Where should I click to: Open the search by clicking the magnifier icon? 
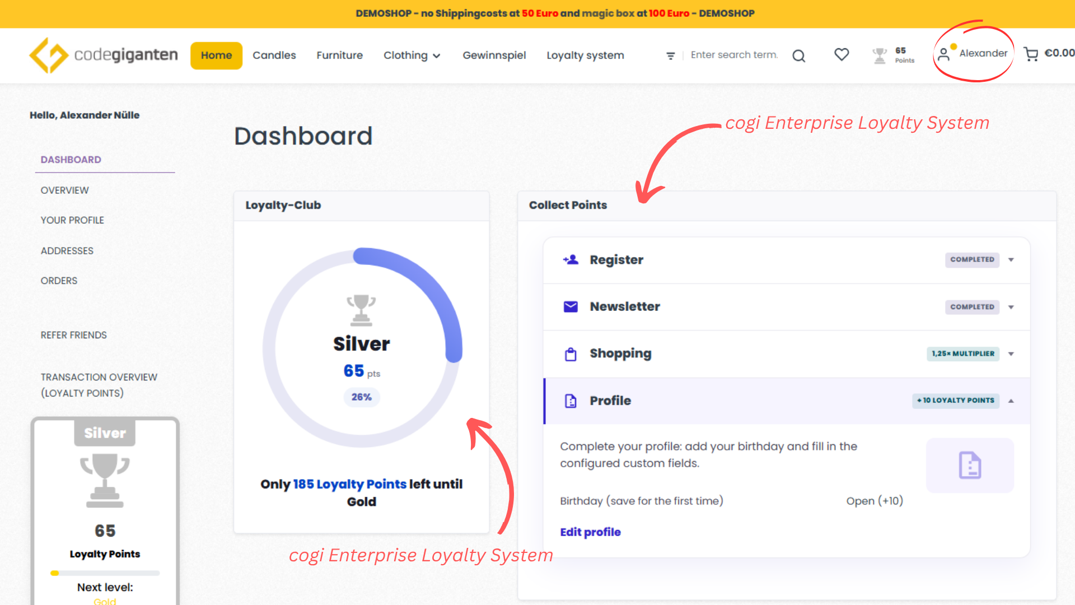[798, 55]
